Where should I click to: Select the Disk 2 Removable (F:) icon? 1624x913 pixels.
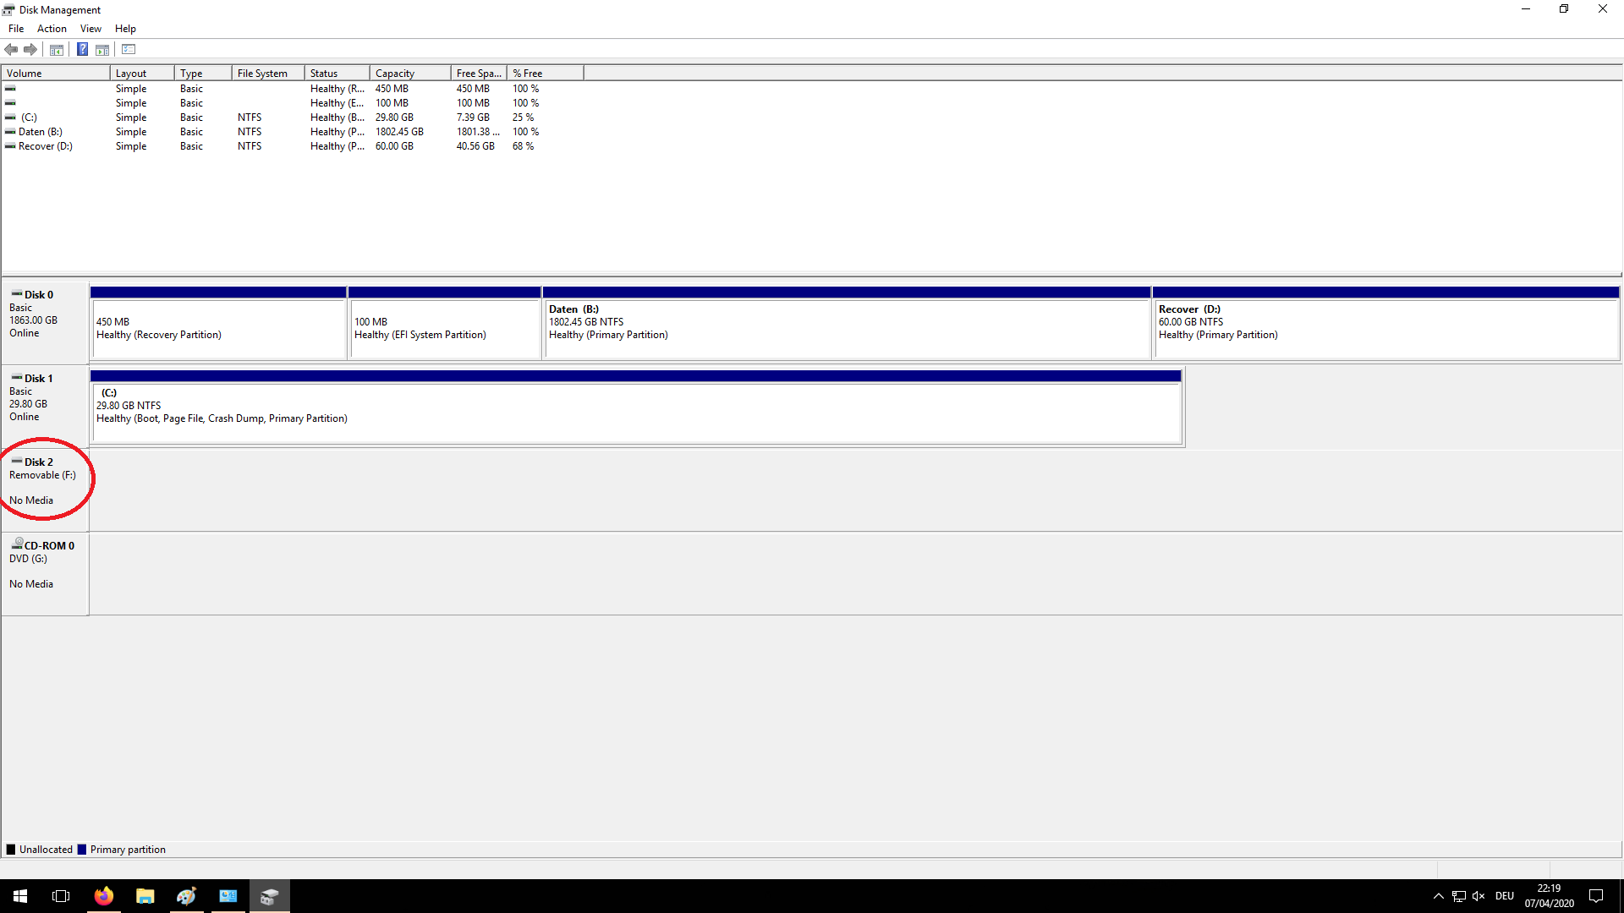click(x=17, y=462)
